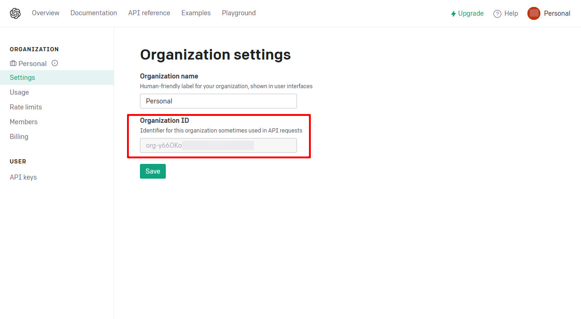
Task: Click the briefcase icon in the sidebar
Action: tap(13, 63)
